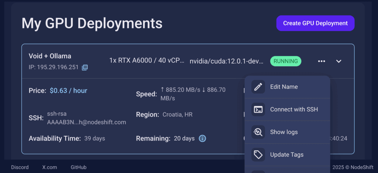Screen dimensions: 378x173
Task: Open the GitHub footer link
Action: click(x=79, y=167)
